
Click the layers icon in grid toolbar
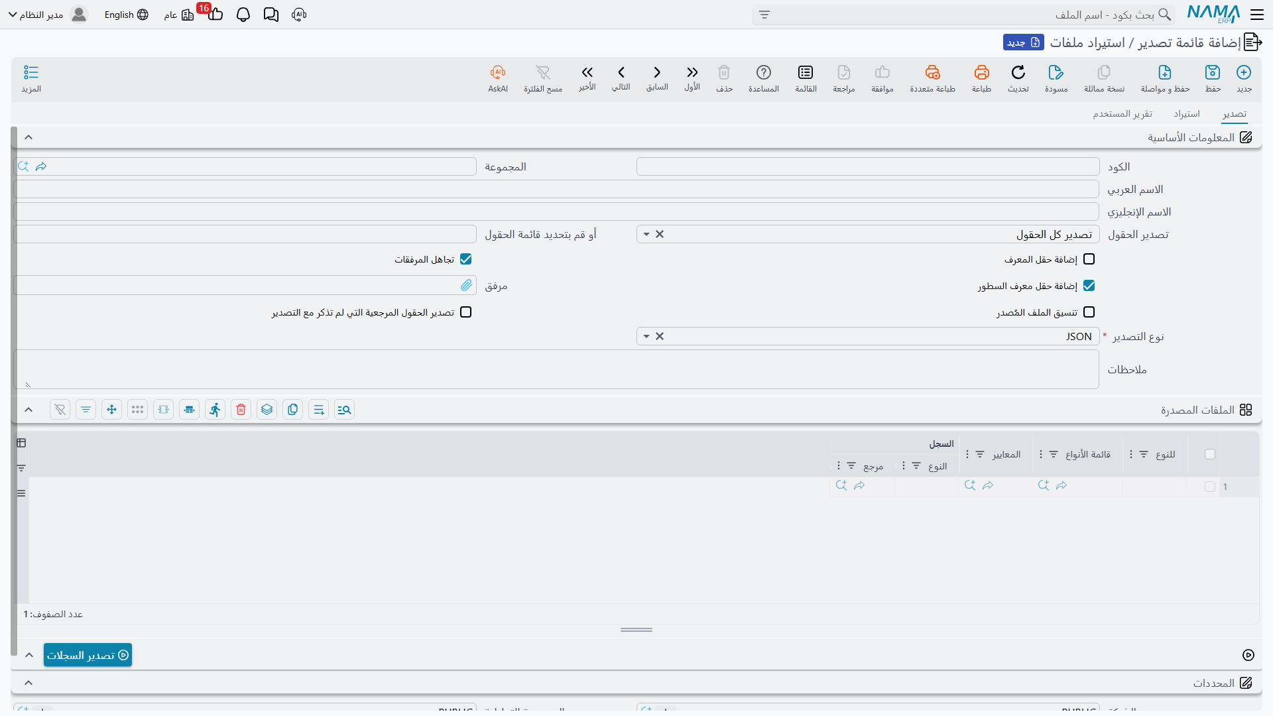click(267, 410)
